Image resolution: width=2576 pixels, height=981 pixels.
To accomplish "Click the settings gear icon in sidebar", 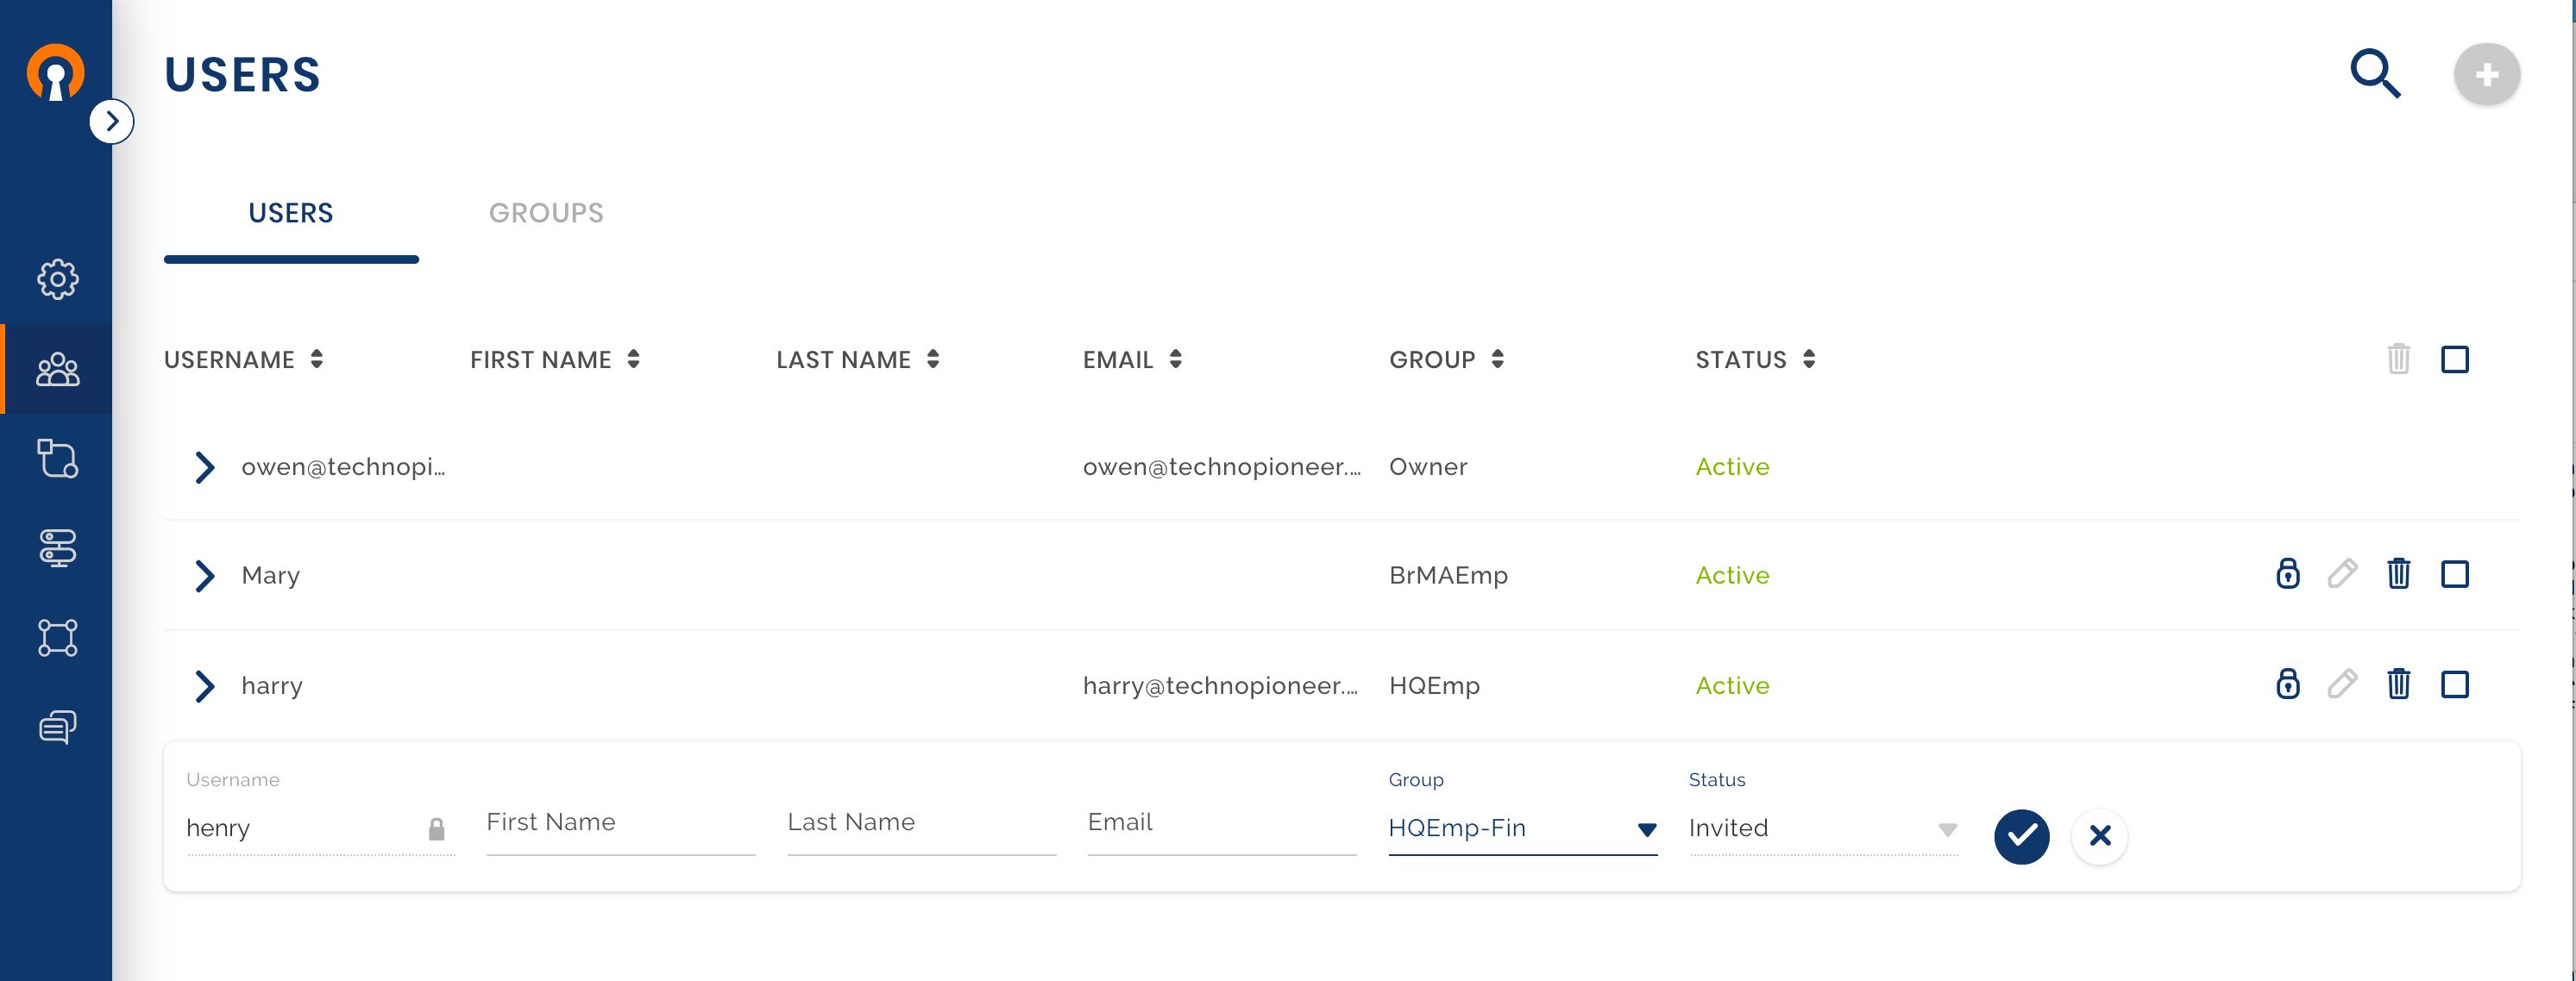I will pos(56,280).
